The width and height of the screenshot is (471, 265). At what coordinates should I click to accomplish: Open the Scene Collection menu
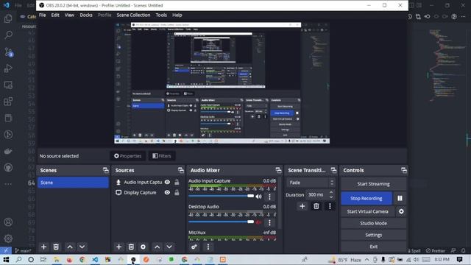point(133,15)
